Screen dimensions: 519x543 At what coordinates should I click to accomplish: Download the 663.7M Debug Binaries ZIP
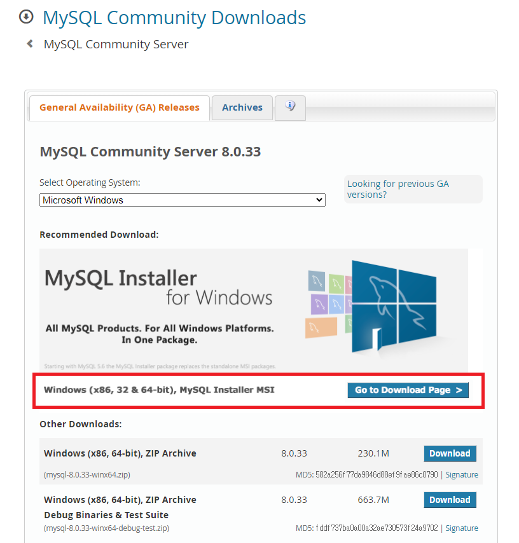[450, 500]
